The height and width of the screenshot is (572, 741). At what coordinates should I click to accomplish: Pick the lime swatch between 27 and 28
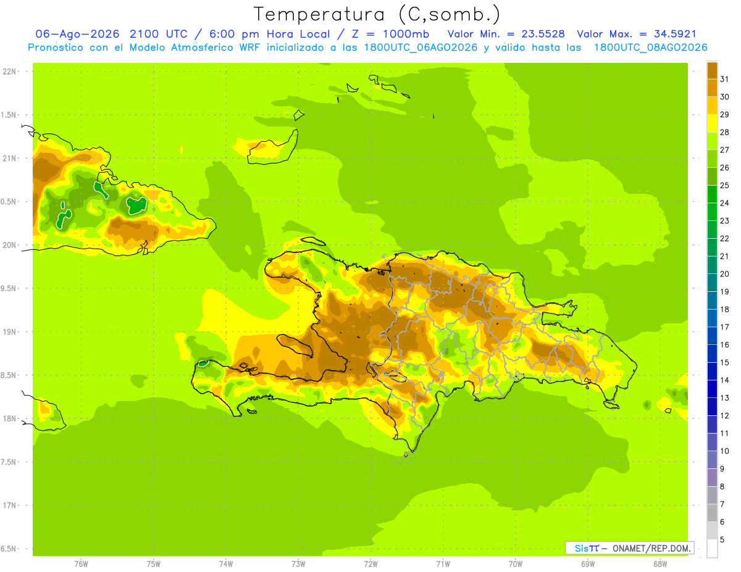[x=712, y=141]
